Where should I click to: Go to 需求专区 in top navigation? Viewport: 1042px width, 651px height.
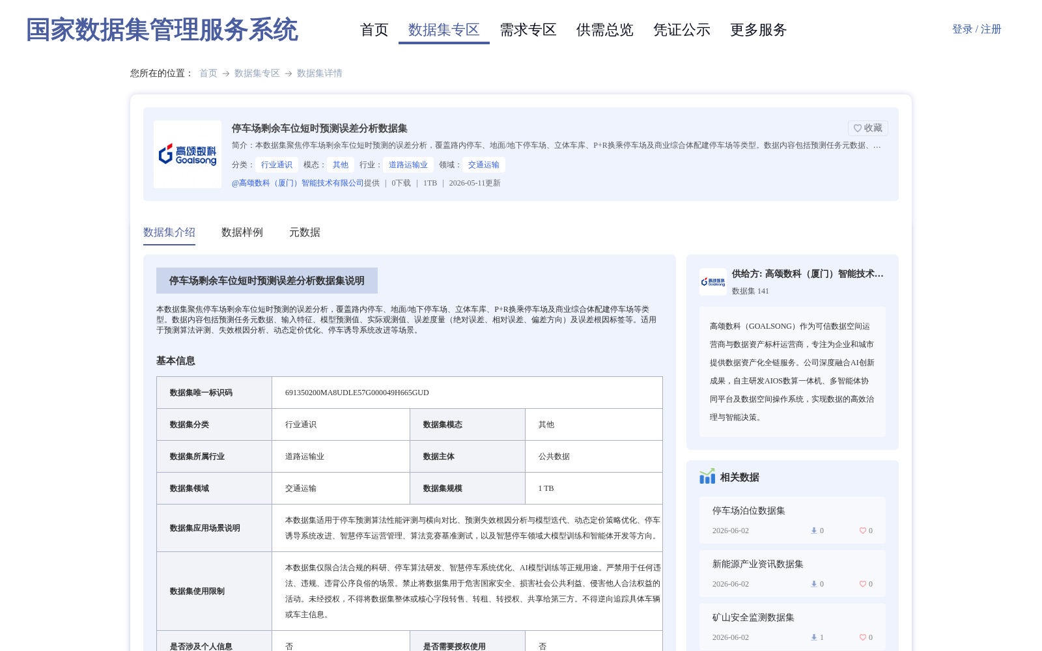(528, 30)
